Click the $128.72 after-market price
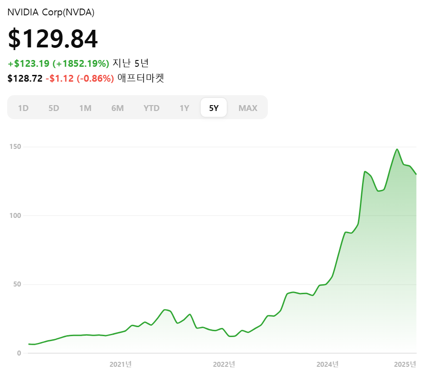Screen dimensions: 436x388 [x=25, y=79]
